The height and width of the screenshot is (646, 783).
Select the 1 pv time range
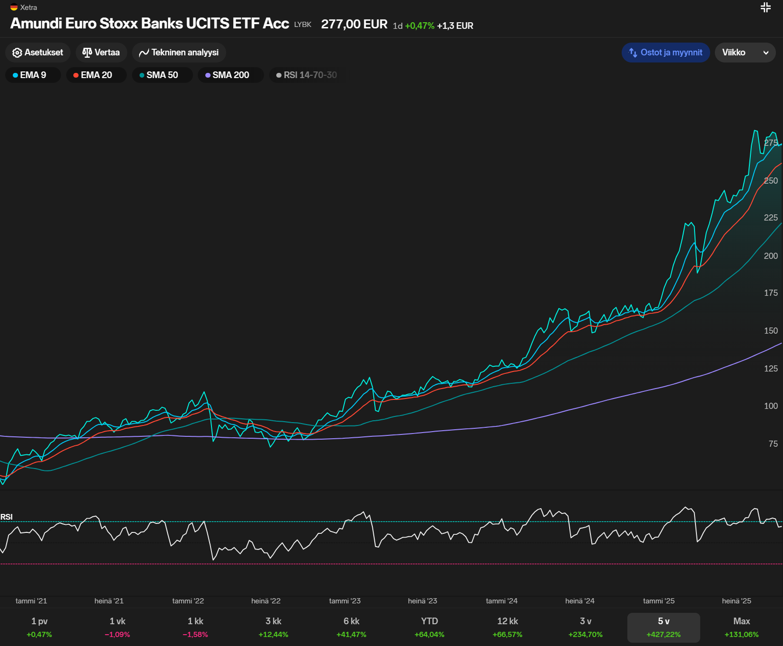click(39, 627)
